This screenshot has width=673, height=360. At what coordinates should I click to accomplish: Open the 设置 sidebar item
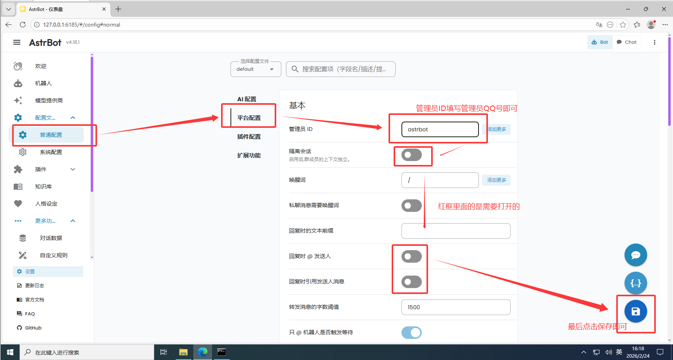tap(48, 272)
